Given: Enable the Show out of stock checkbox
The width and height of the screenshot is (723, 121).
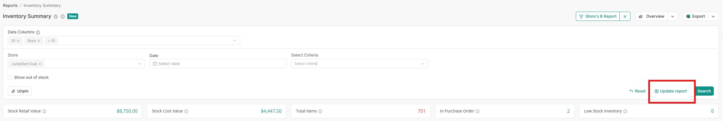Looking at the screenshot, I should [x=10, y=77].
